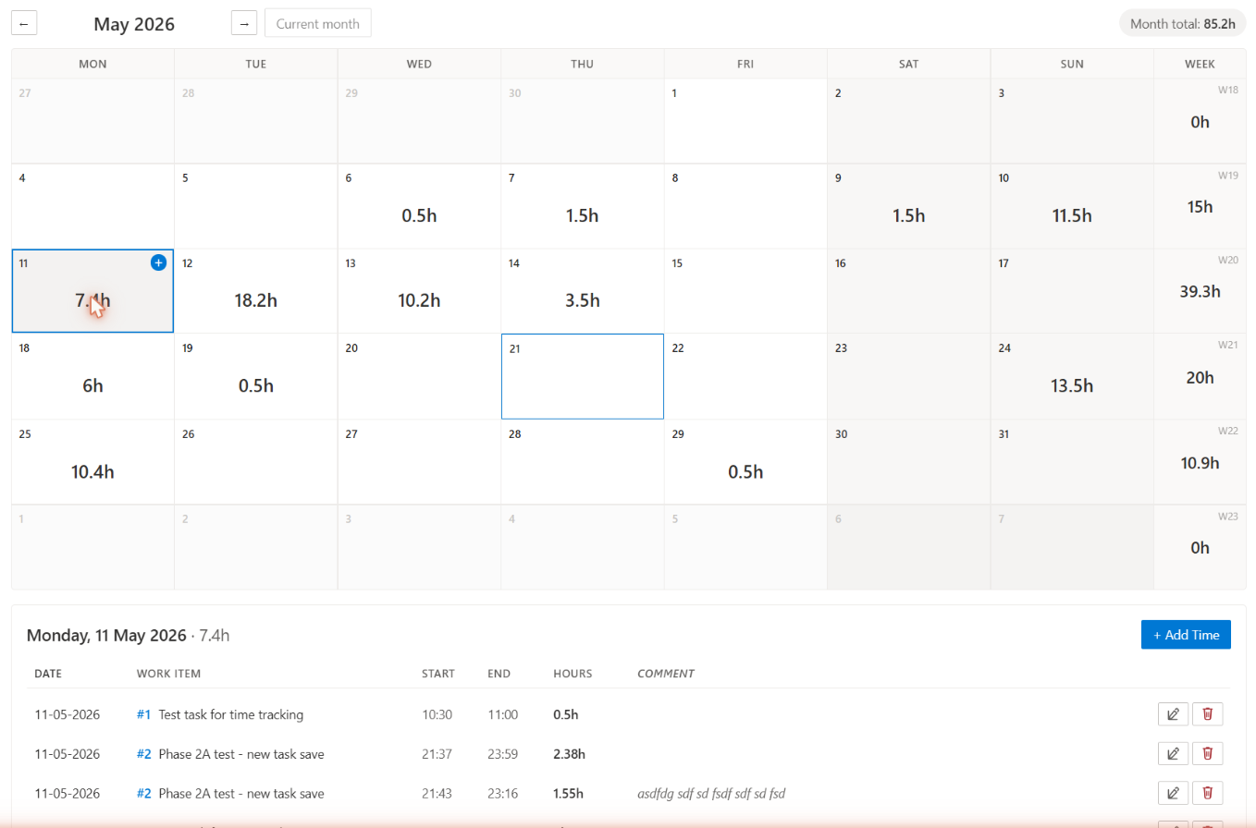
Task: Click week W19 total 15h
Action: tap(1200, 207)
